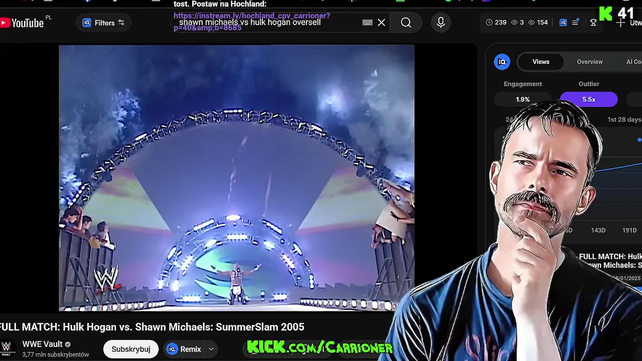Click the vidIQ logo in the side panel
642x361 pixels.
coord(502,62)
